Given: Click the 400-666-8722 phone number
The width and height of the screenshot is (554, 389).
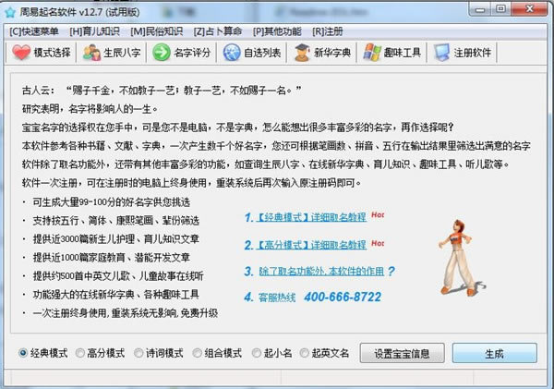Looking at the screenshot, I should pyautogui.click(x=343, y=297).
